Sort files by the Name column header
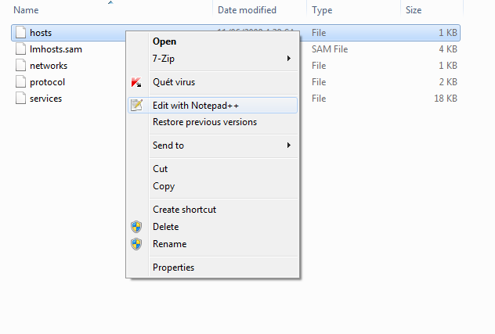 (27, 10)
